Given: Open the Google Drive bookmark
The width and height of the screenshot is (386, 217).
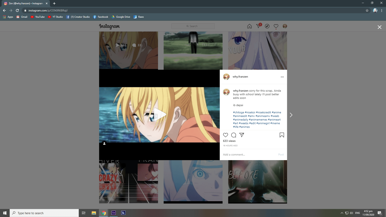Looking at the screenshot, I should pyautogui.click(x=121, y=17).
